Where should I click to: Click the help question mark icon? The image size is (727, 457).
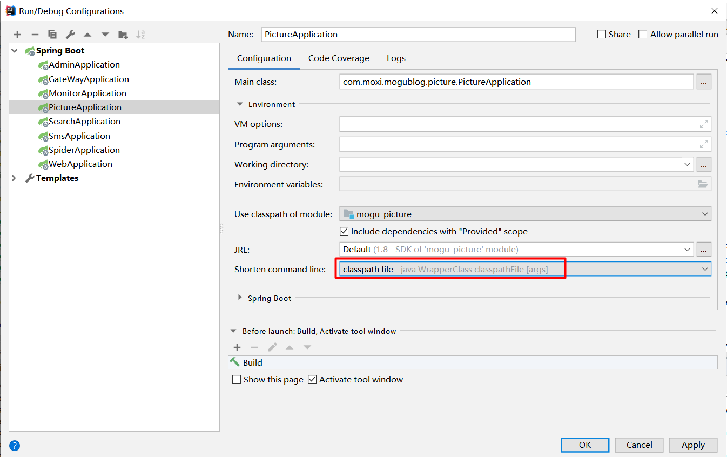tap(15, 446)
